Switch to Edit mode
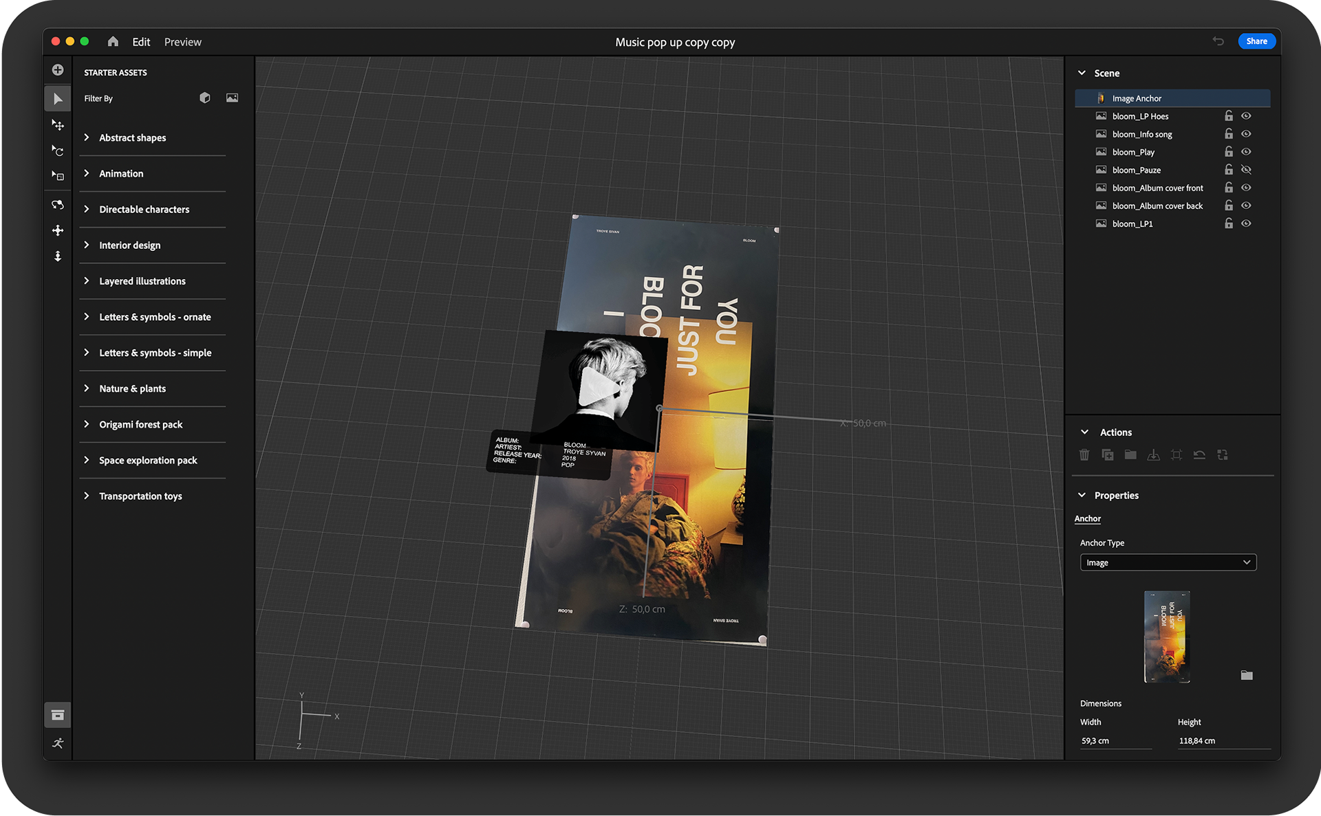The height and width of the screenshot is (816, 1321). pyautogui.click(x=141, y=42)
